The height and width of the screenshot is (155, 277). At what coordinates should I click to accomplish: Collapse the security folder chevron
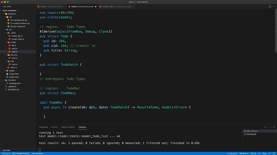6,55
